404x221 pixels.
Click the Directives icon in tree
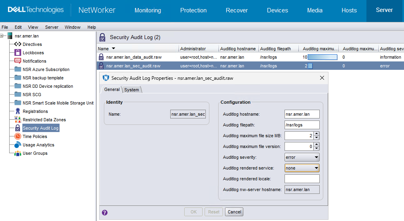pyautogui.click(x=18, y=44)
